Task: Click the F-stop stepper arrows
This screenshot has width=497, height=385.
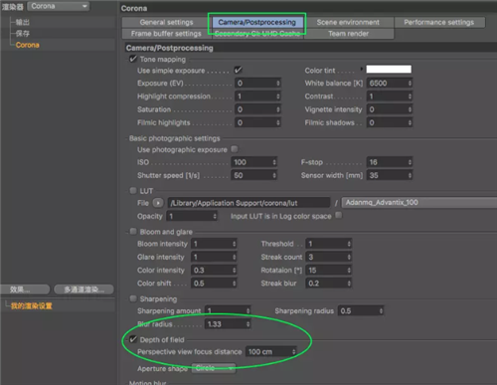Action: pos(410,162)
